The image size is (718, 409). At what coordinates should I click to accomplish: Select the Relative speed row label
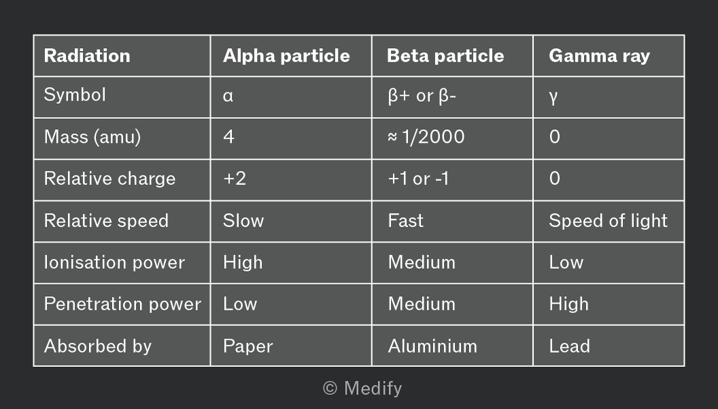coord(122,221)
